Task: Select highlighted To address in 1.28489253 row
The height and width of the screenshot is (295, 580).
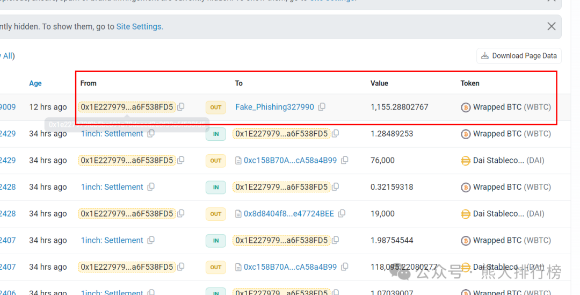Action: (x=281, y=134)
